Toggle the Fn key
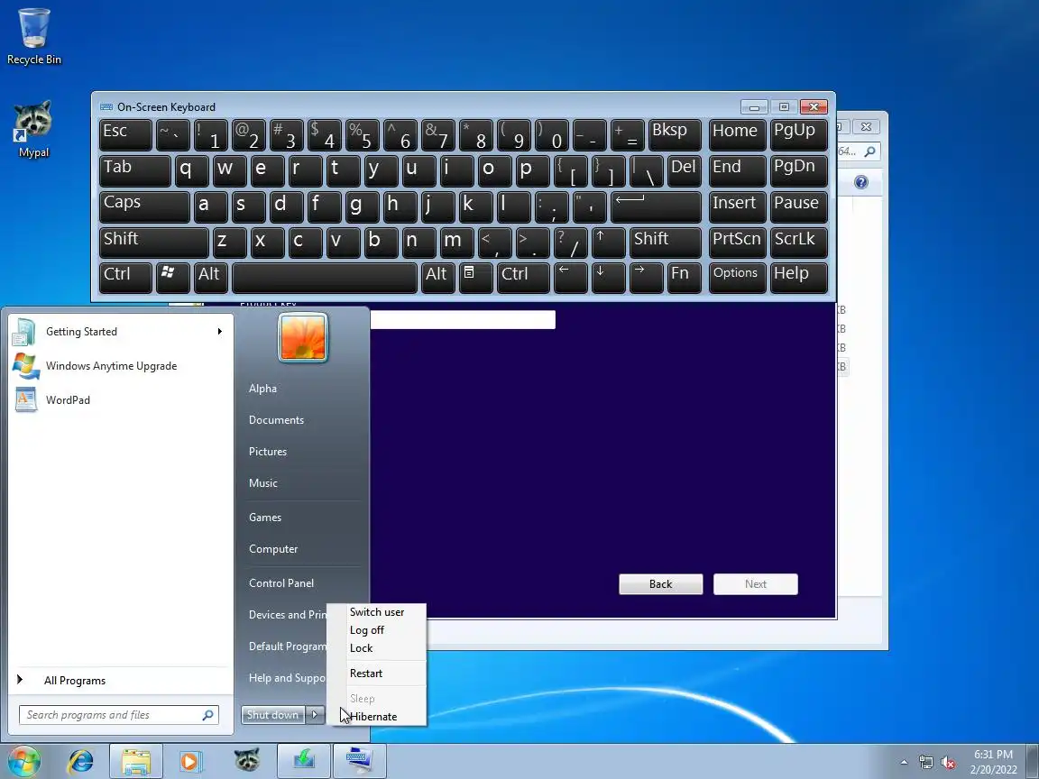The height and width of the screenshot is (779, 1039). coord(684,278)
